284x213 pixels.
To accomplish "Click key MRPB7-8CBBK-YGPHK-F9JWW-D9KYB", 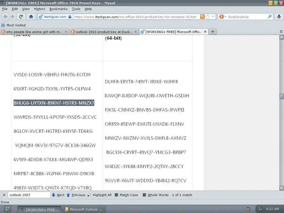I will click(x=54, y=174).
